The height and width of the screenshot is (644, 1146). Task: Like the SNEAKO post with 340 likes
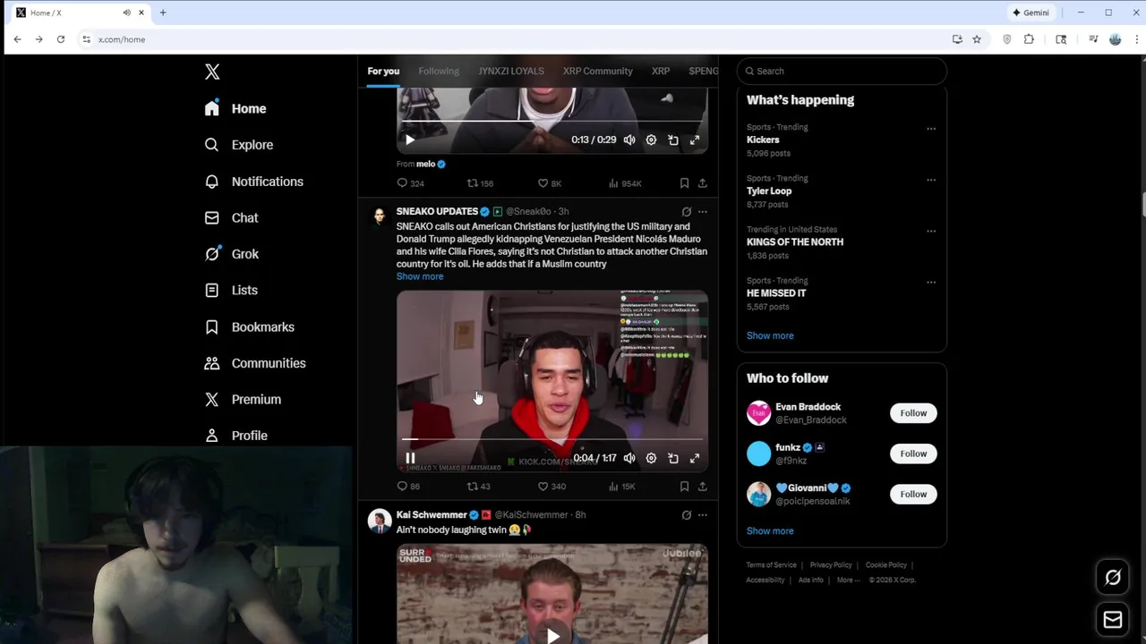coord(551,487)
